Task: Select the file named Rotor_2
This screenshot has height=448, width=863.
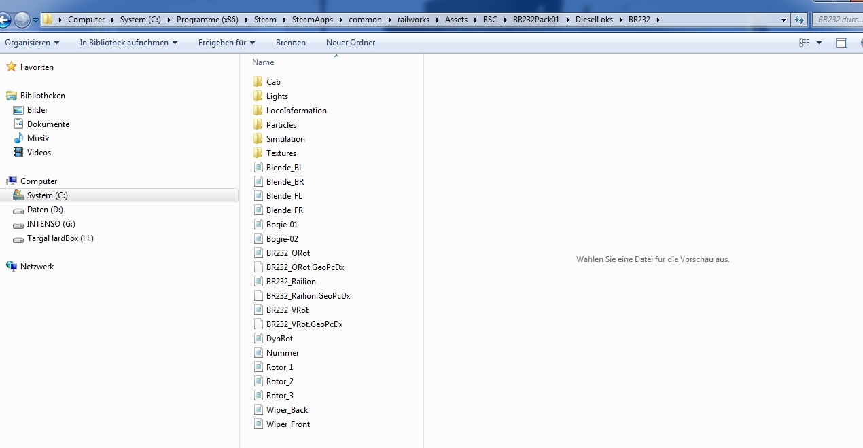Action: [x=280, y=381]
